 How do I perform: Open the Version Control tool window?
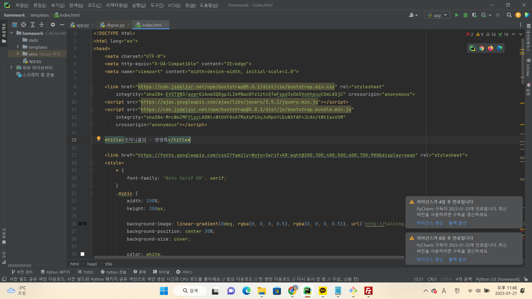click(22, 272)
